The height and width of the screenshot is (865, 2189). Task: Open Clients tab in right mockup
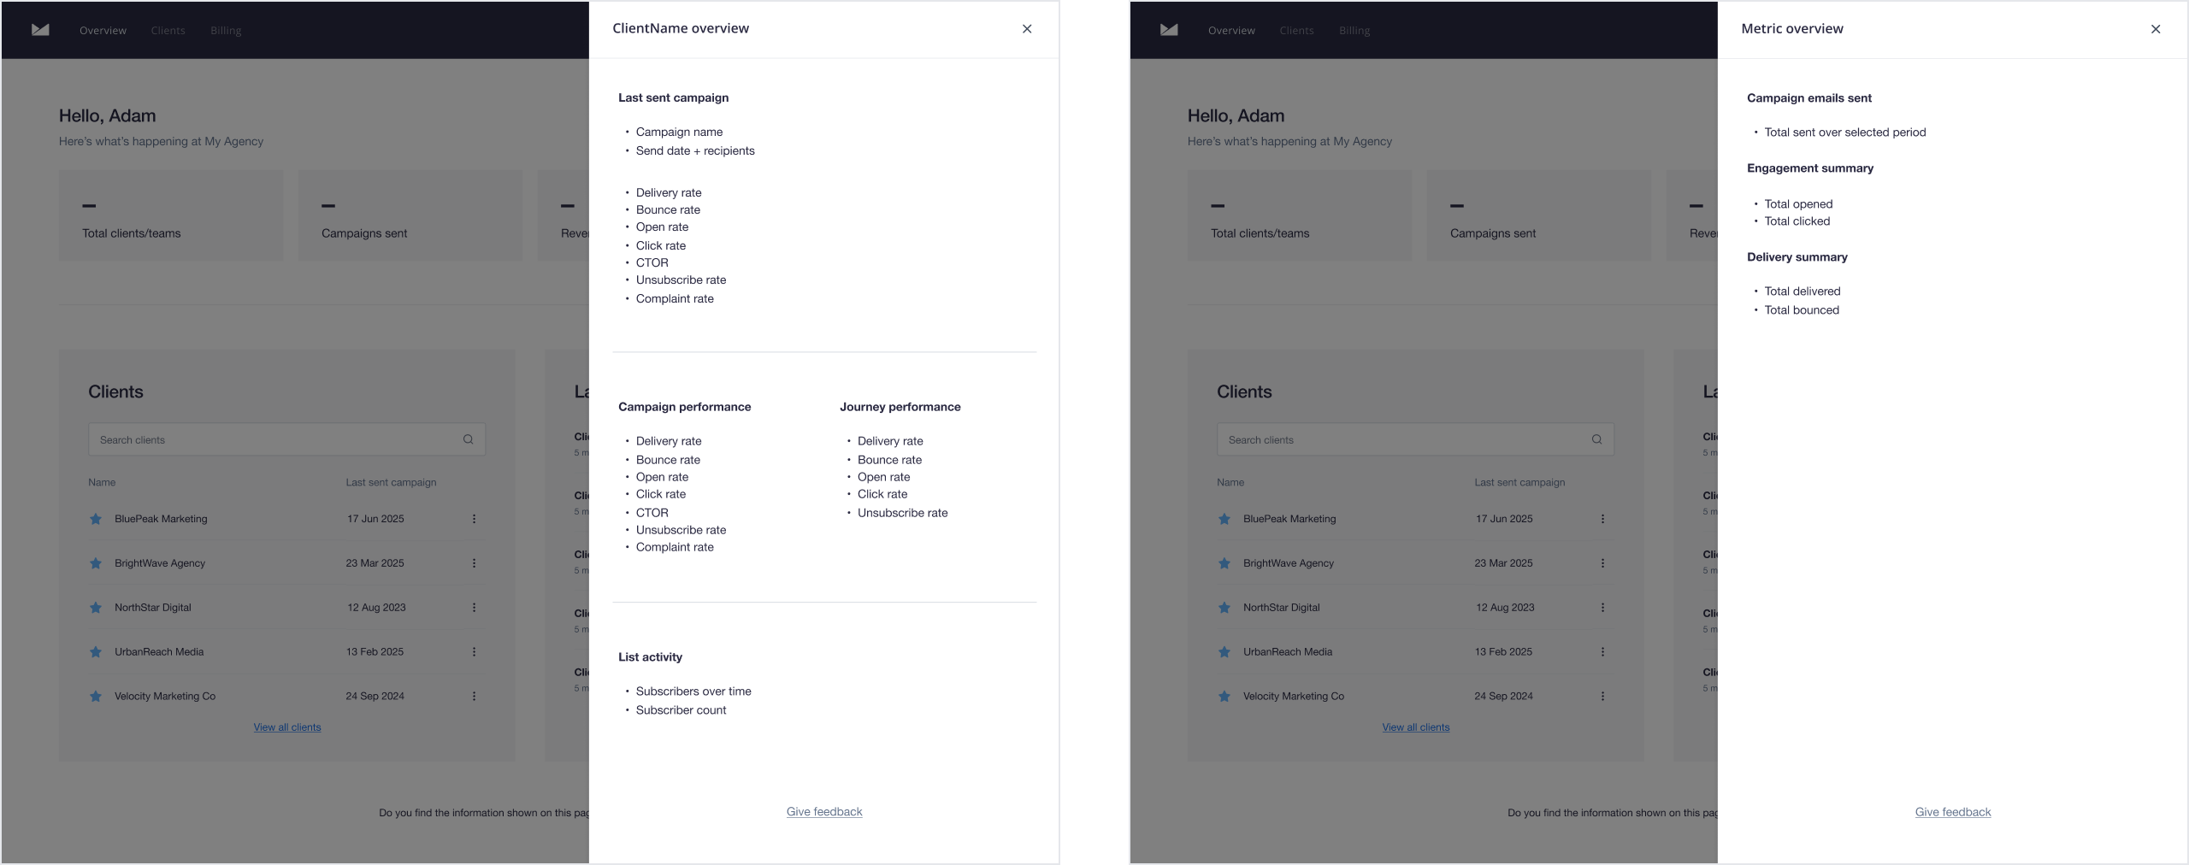point(1296,31)
